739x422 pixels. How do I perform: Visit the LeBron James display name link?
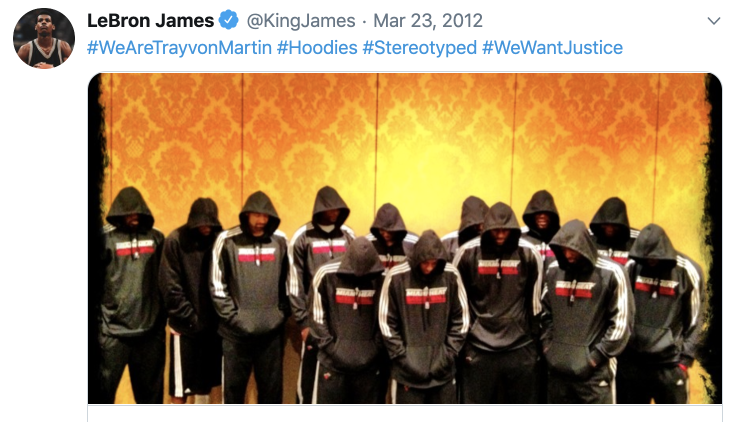click(150, 20)
